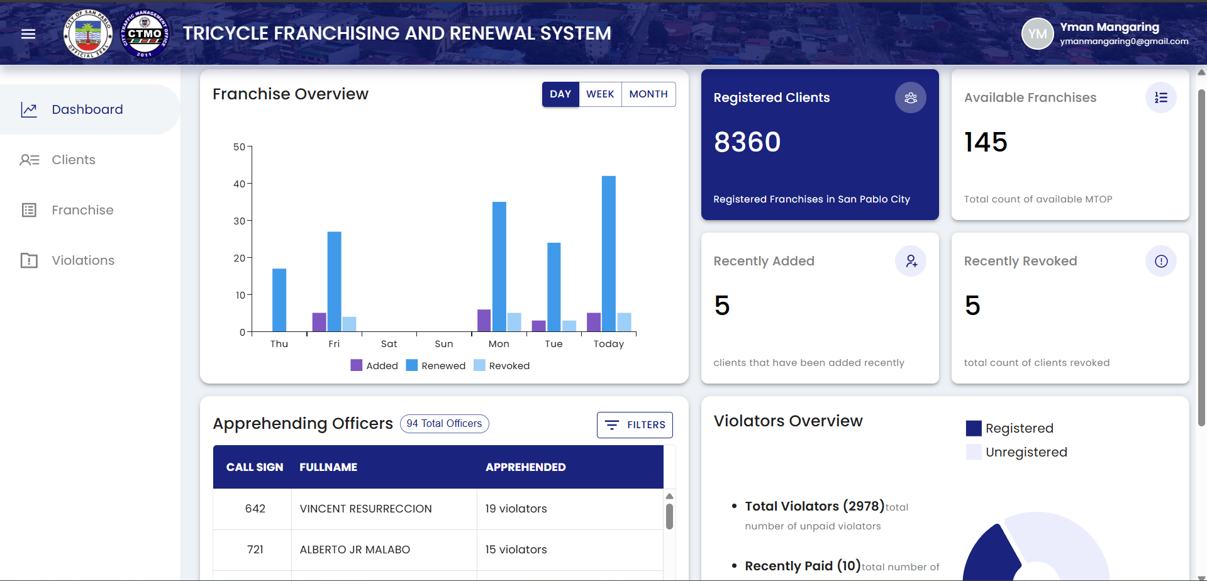Switch chart to WEEK view
1207x581 pixels.
point(600,94)
